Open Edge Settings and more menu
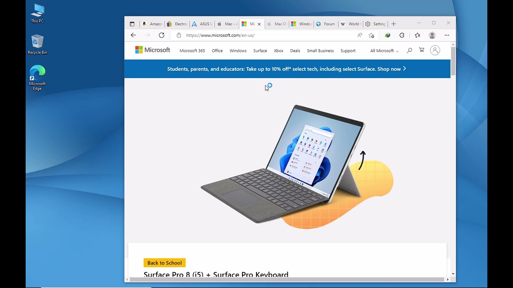 [x=447, y=35]
